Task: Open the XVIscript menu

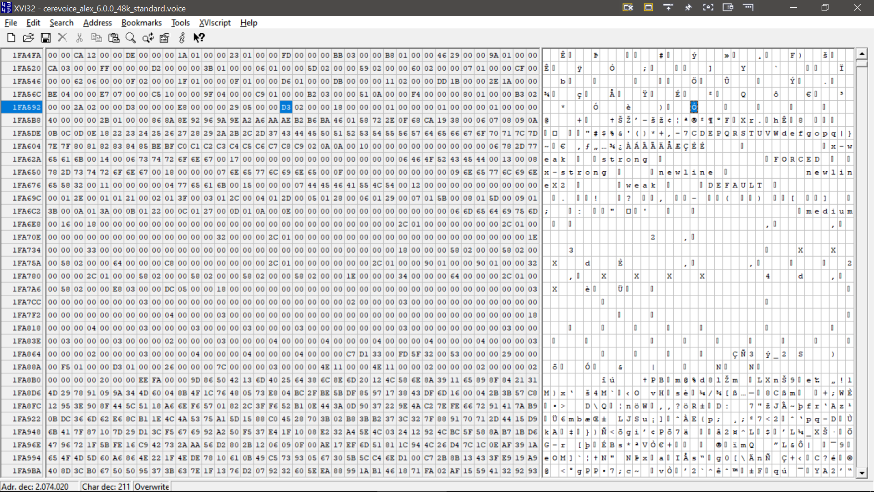Action: coord(214,23)
